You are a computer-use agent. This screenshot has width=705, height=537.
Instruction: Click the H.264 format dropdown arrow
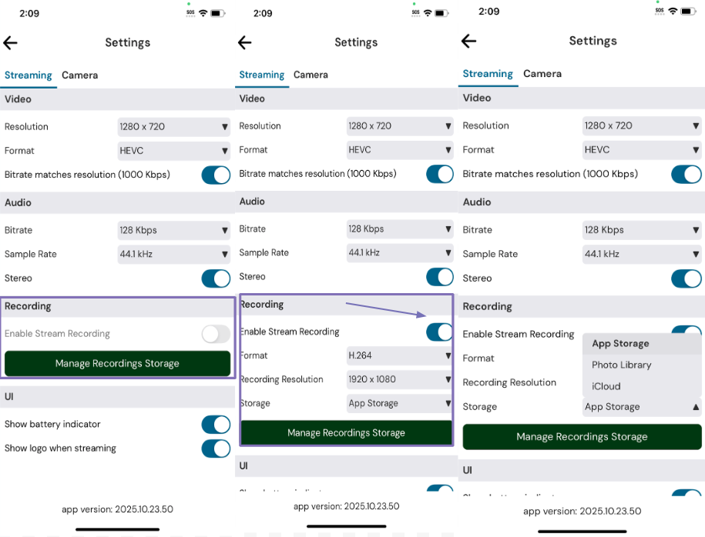pos(448,355)
